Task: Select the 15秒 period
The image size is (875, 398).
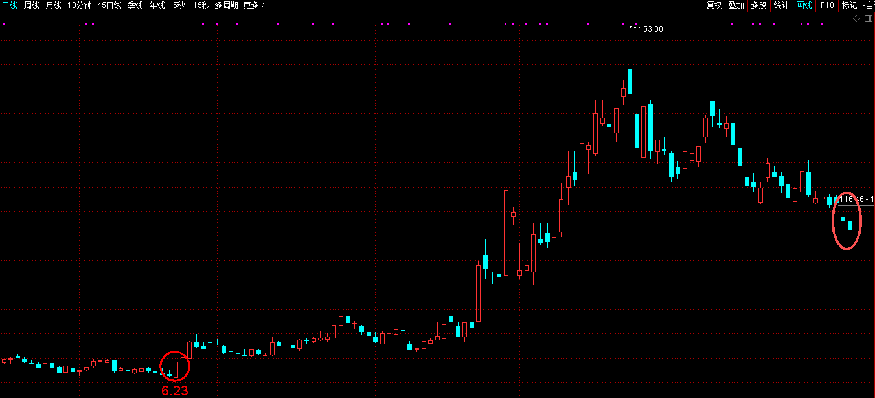Action: coord(201,5)
